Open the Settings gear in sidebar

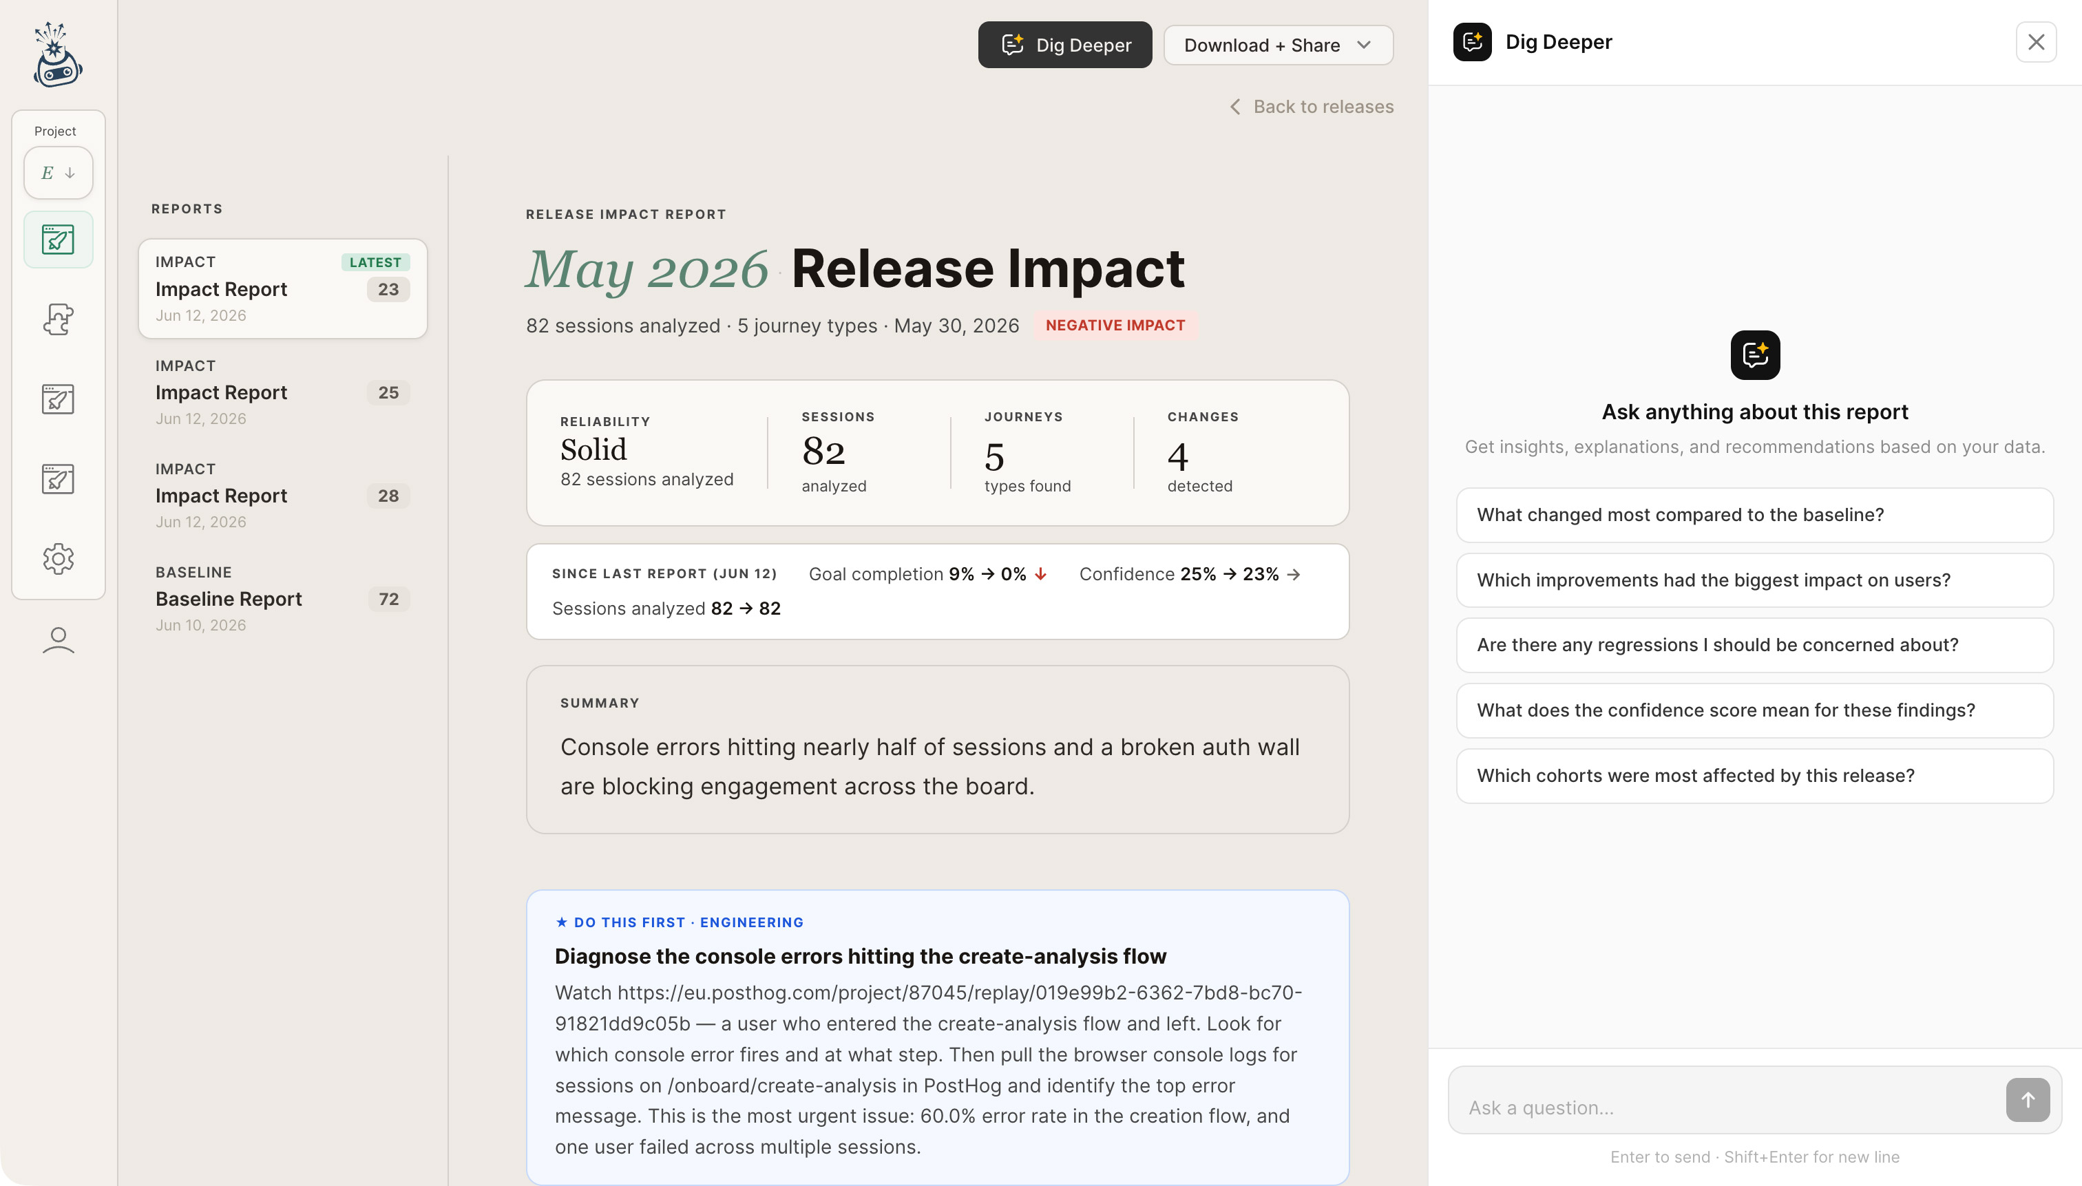click(x=58, y=559)
